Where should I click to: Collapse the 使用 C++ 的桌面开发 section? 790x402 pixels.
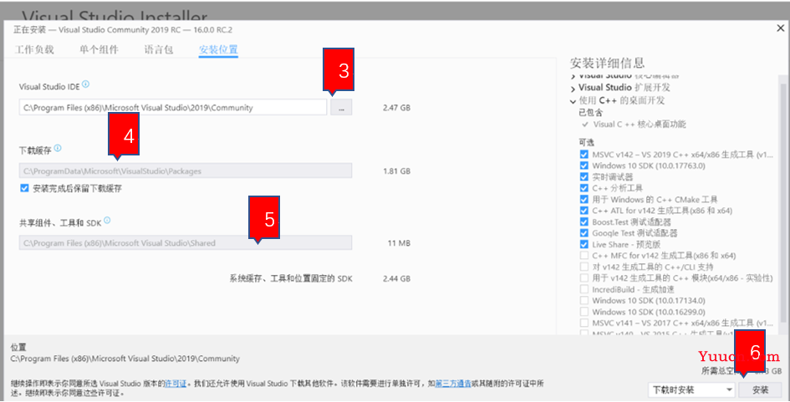573,101
